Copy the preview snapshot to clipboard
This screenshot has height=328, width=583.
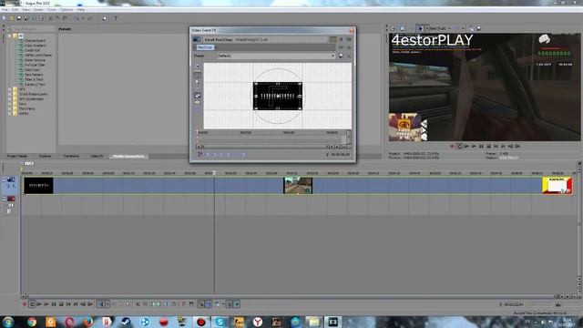coord(471,28)
